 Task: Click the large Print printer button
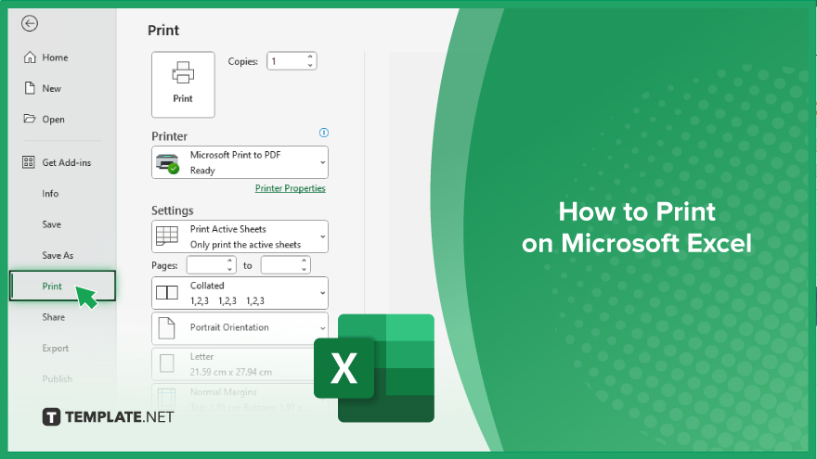[183, 84]
